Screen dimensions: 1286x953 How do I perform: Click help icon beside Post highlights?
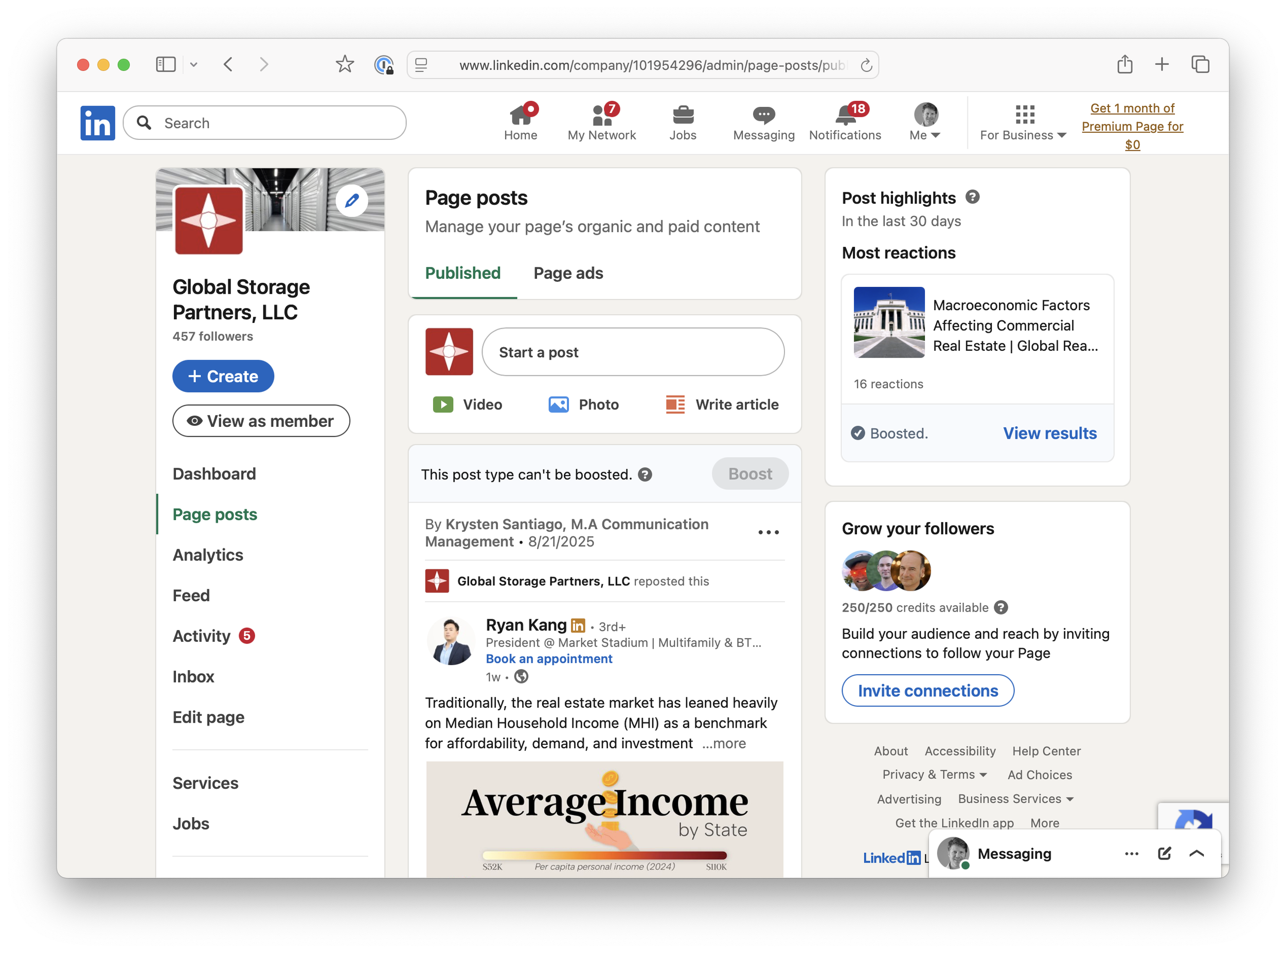972,197
